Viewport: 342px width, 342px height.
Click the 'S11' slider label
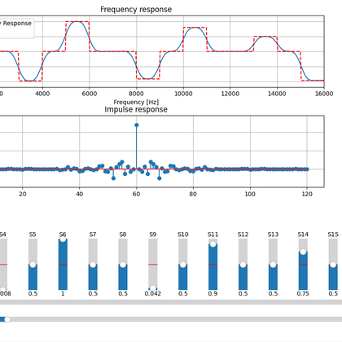[x=213, y=235]
